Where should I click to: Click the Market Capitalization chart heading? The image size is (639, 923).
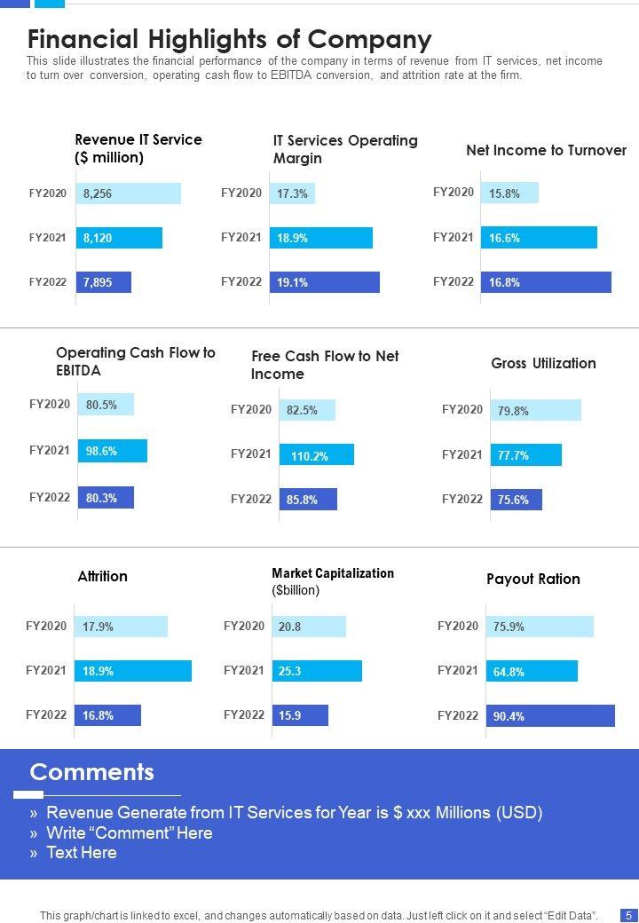pos(333,581)
